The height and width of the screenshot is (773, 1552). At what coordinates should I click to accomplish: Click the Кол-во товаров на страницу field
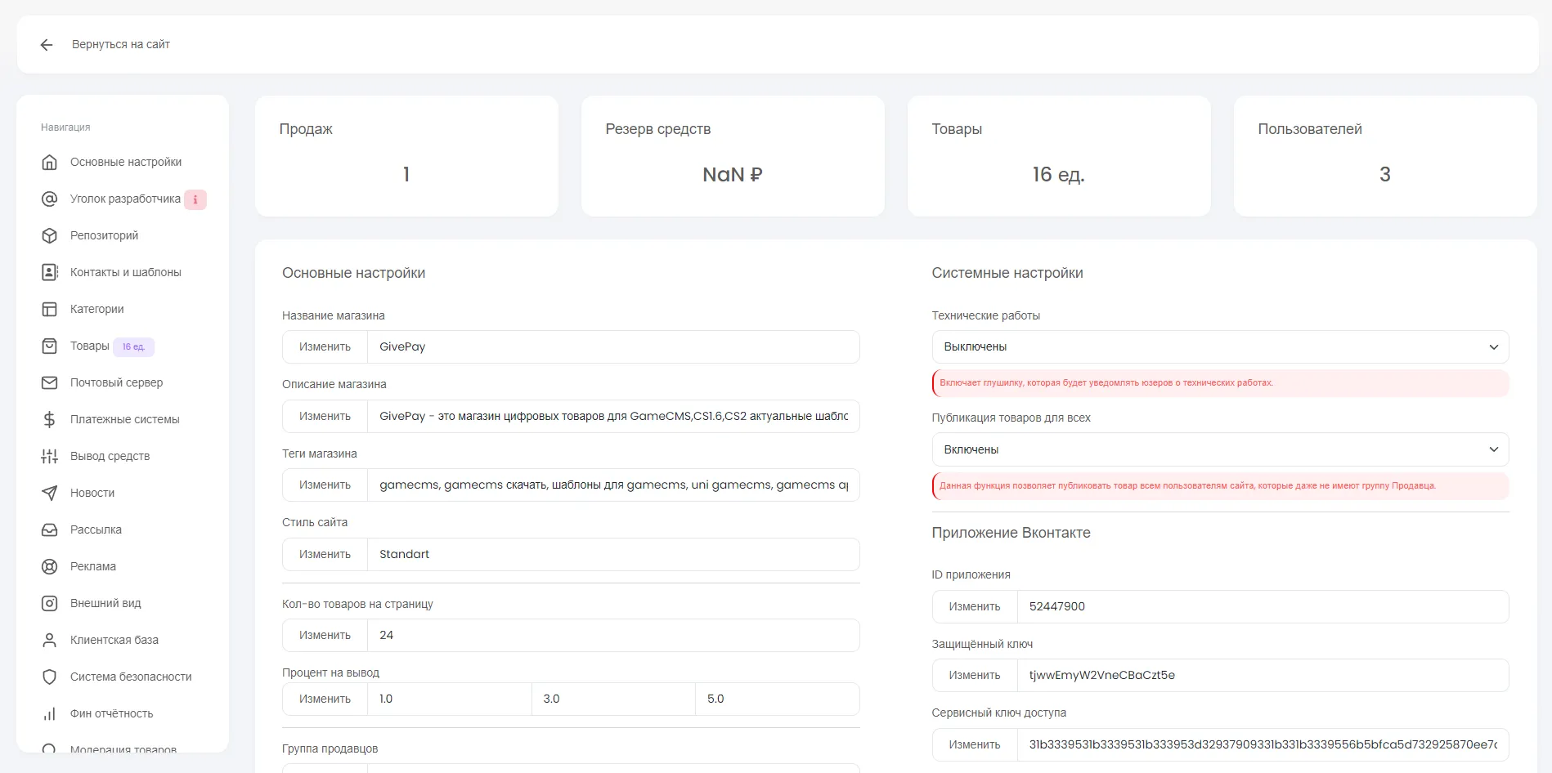[x=612, y=635]
